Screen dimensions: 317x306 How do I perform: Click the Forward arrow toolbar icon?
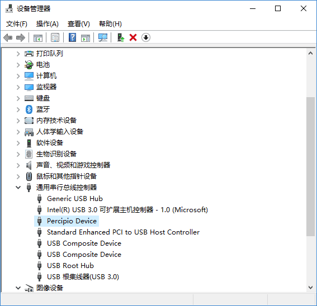[21, 37]
